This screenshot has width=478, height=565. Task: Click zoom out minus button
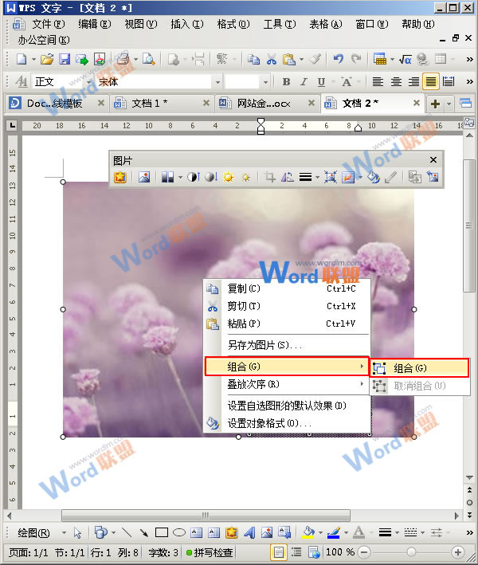coord(364,552)
